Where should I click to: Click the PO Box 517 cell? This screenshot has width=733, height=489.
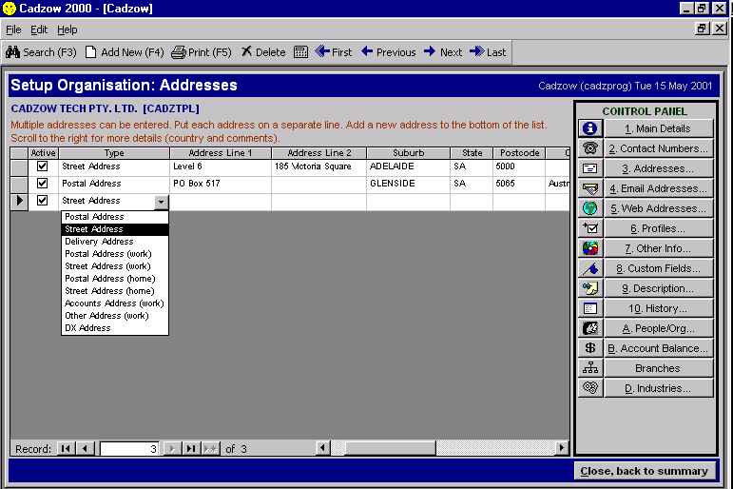click(x=221, y=183)
